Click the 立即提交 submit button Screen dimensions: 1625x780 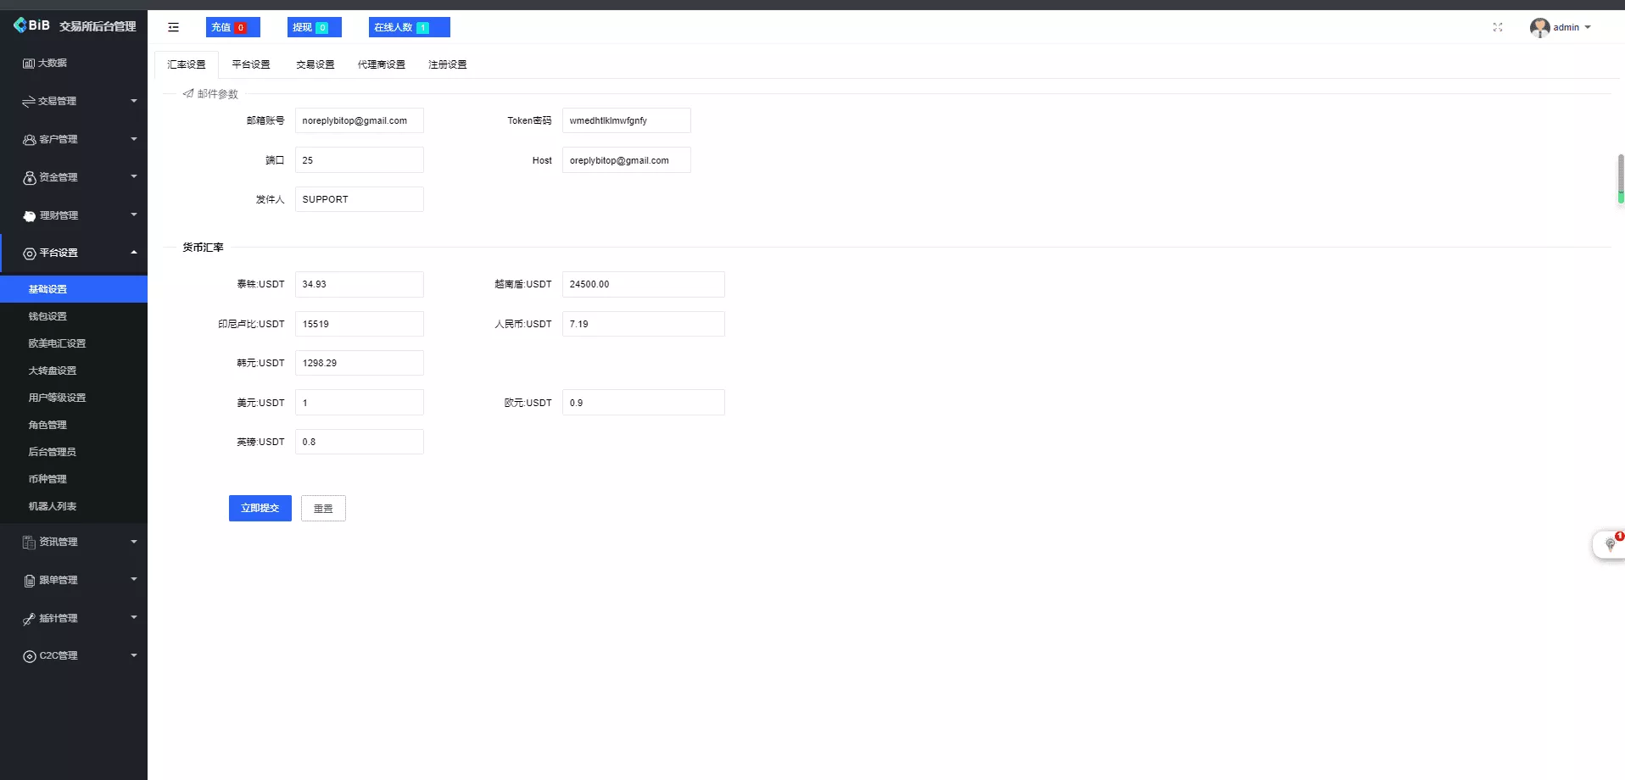tap(260, 508)
